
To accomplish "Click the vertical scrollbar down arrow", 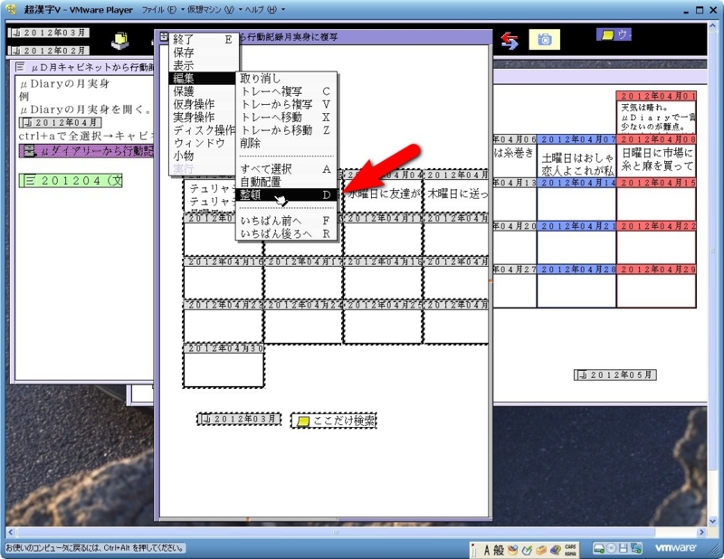I will [x=712, y=521].
